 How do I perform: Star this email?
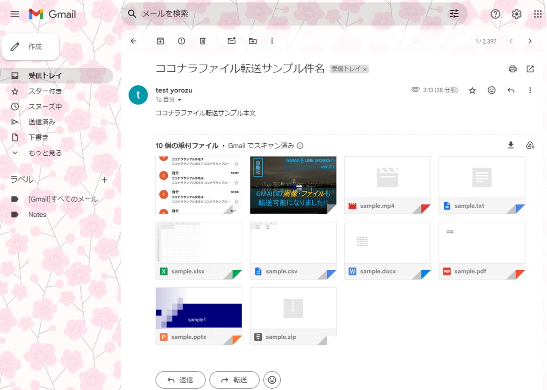click(472, 91)
